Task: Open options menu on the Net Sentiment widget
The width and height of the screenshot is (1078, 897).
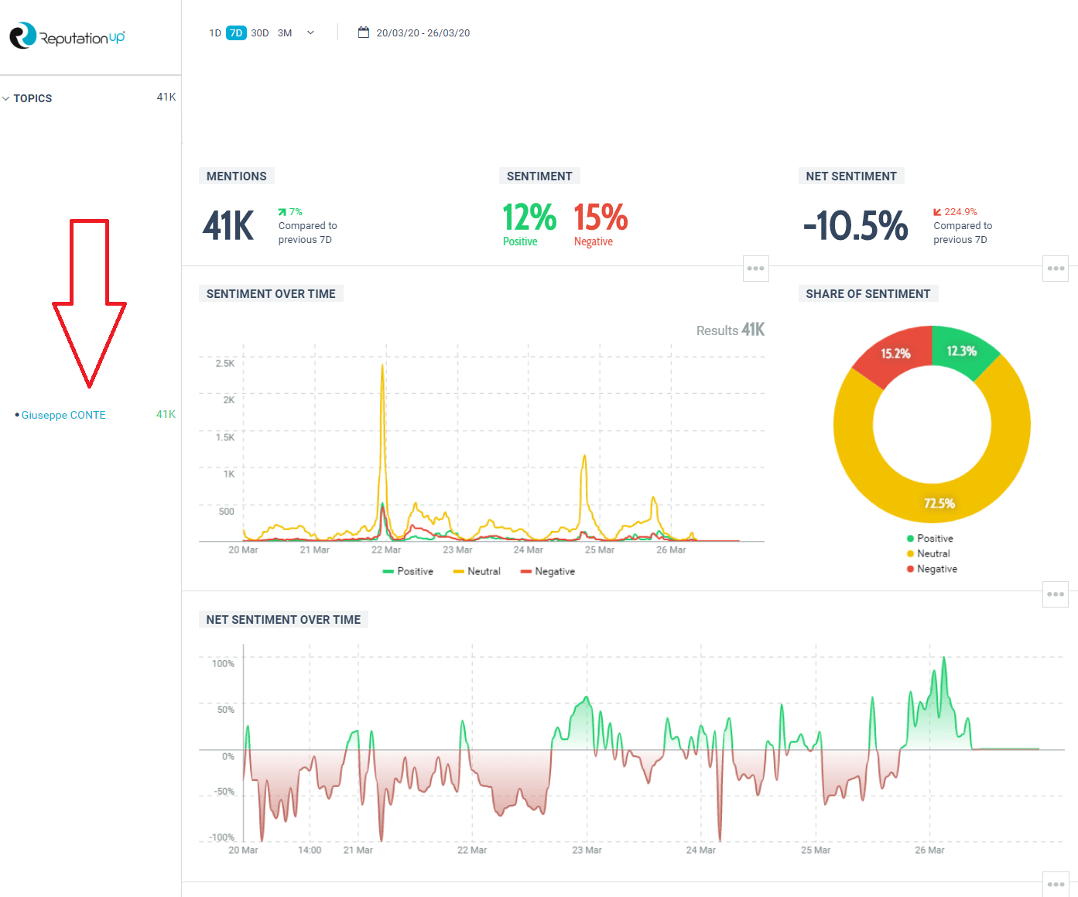Action: point(1055,269)
